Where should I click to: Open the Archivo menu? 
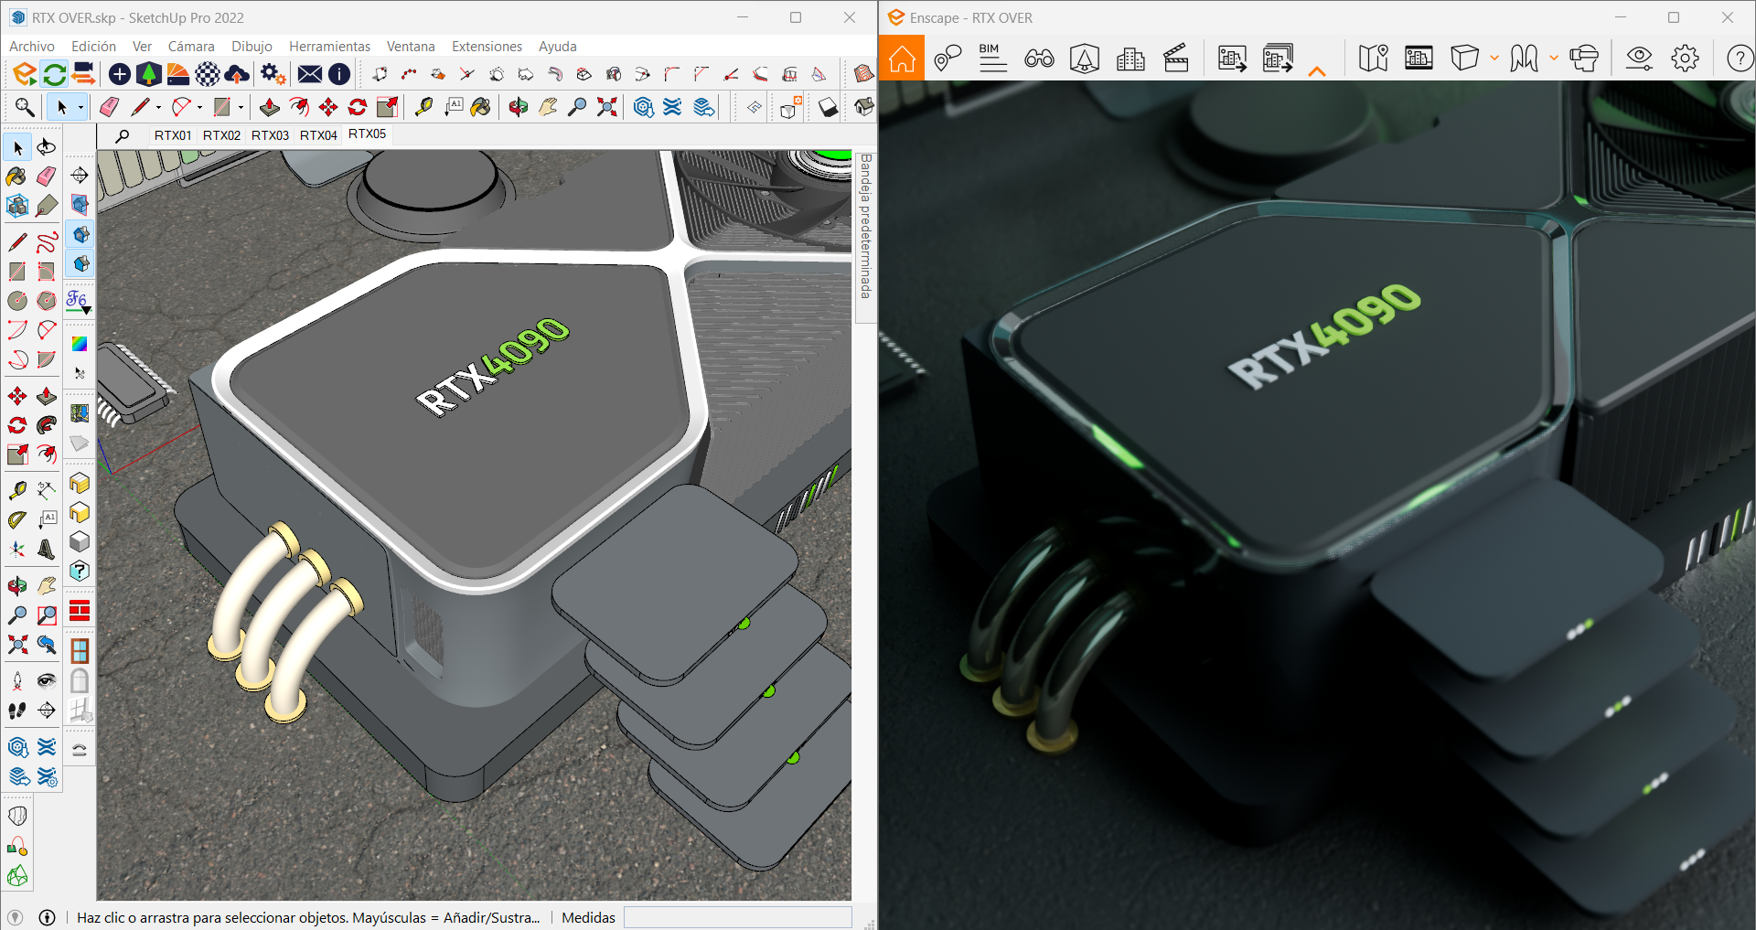pos(32,47)
